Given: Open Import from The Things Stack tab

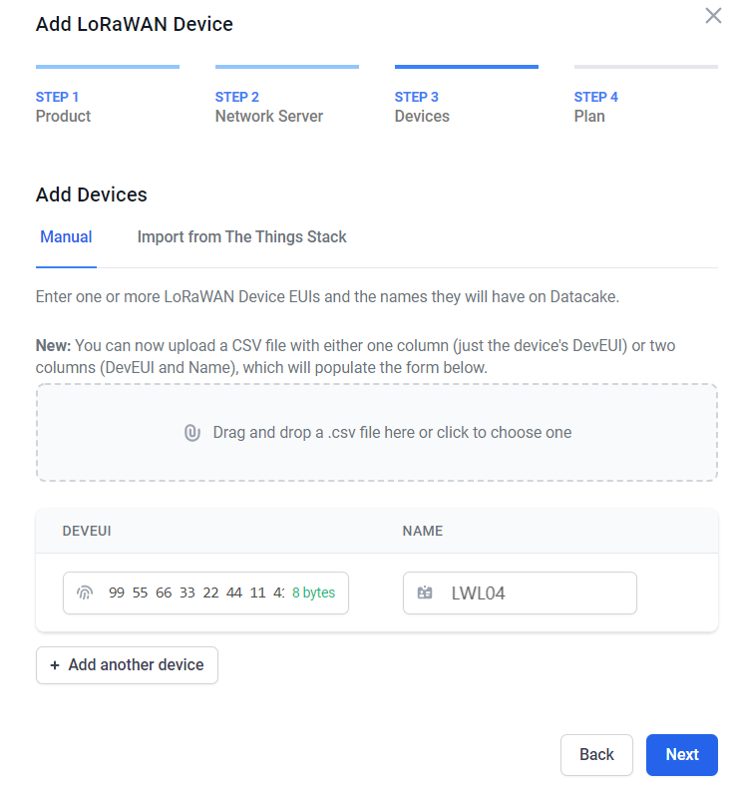Looking at the screenshot, I should (x=241, y=237).
